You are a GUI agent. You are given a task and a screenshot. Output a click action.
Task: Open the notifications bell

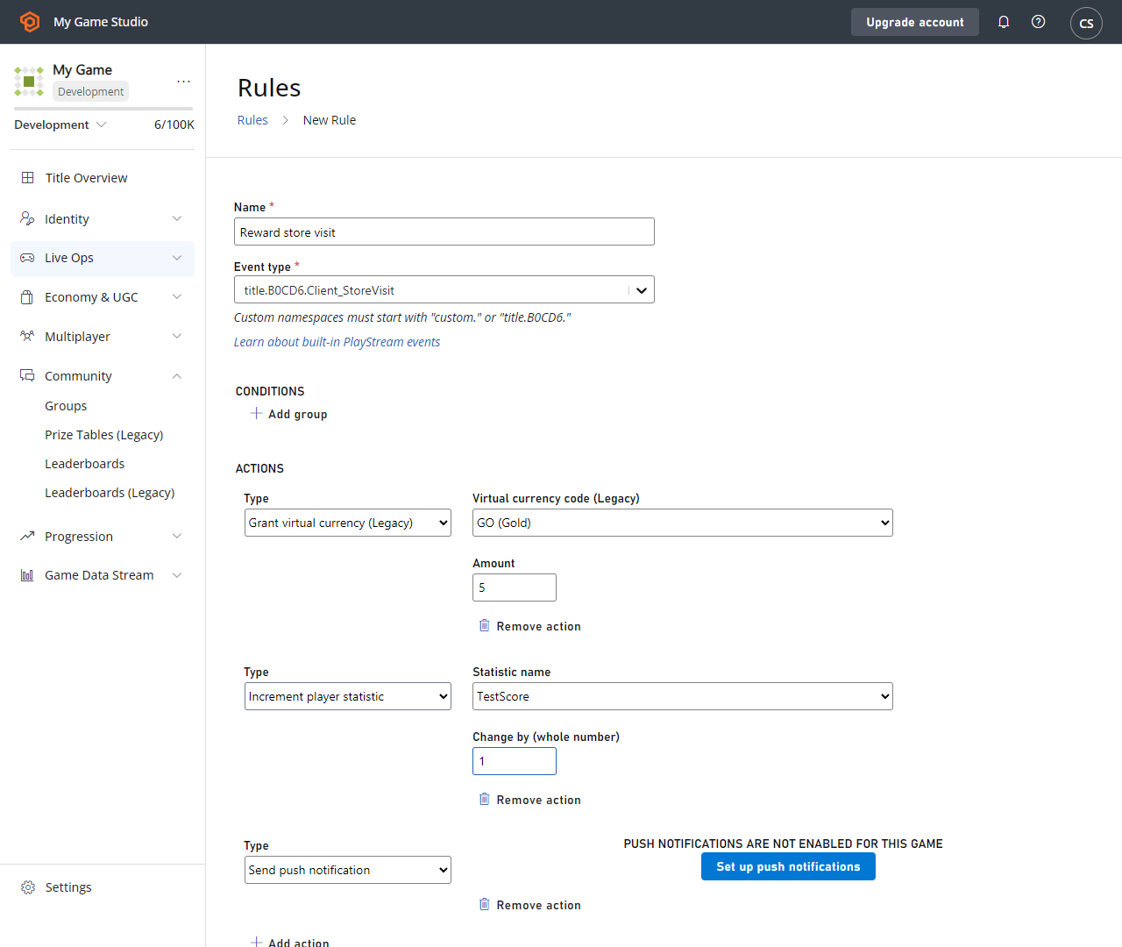[1004, 22]
